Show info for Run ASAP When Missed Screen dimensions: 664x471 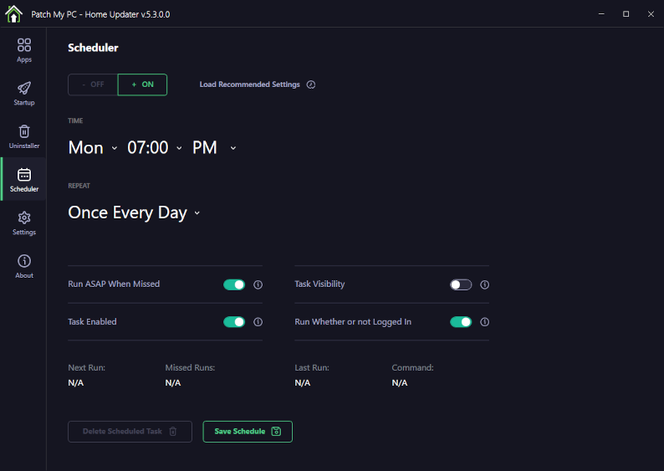[x=258, y=284]
